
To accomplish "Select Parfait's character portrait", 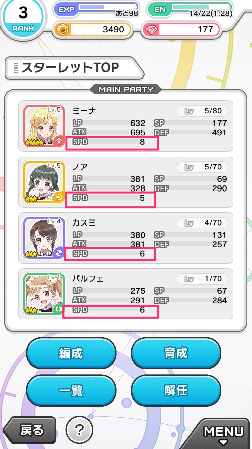I will pyautogui.click(x=44, y=293).
